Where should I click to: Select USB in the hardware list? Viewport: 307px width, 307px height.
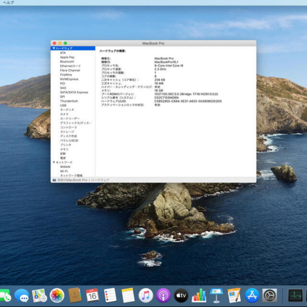pyautogui.click(x=63, y=106)
